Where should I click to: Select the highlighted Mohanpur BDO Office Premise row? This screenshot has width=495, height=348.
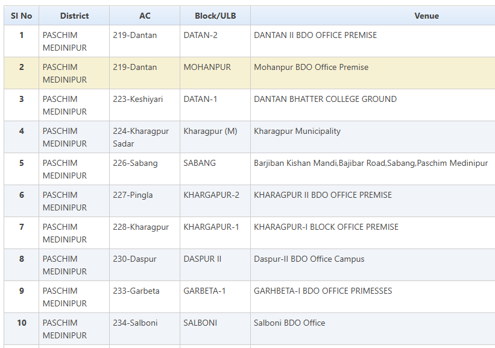pyautogui.click(x=311, y=68)
